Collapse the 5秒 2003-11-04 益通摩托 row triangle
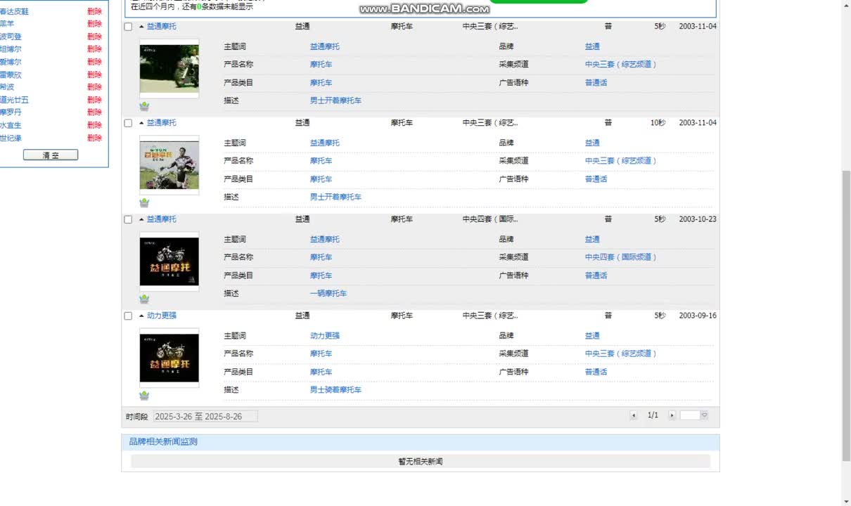The height and width of the screenshot is (506, 851). (141, 27)
